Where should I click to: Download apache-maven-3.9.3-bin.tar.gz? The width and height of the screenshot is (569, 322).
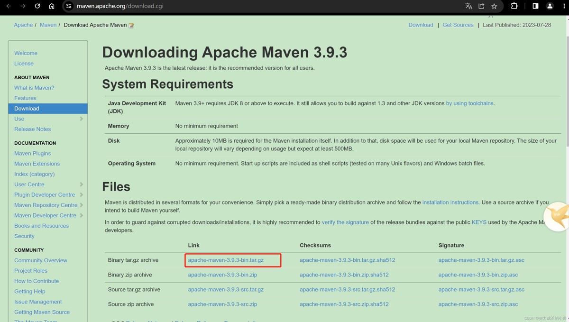226,260
